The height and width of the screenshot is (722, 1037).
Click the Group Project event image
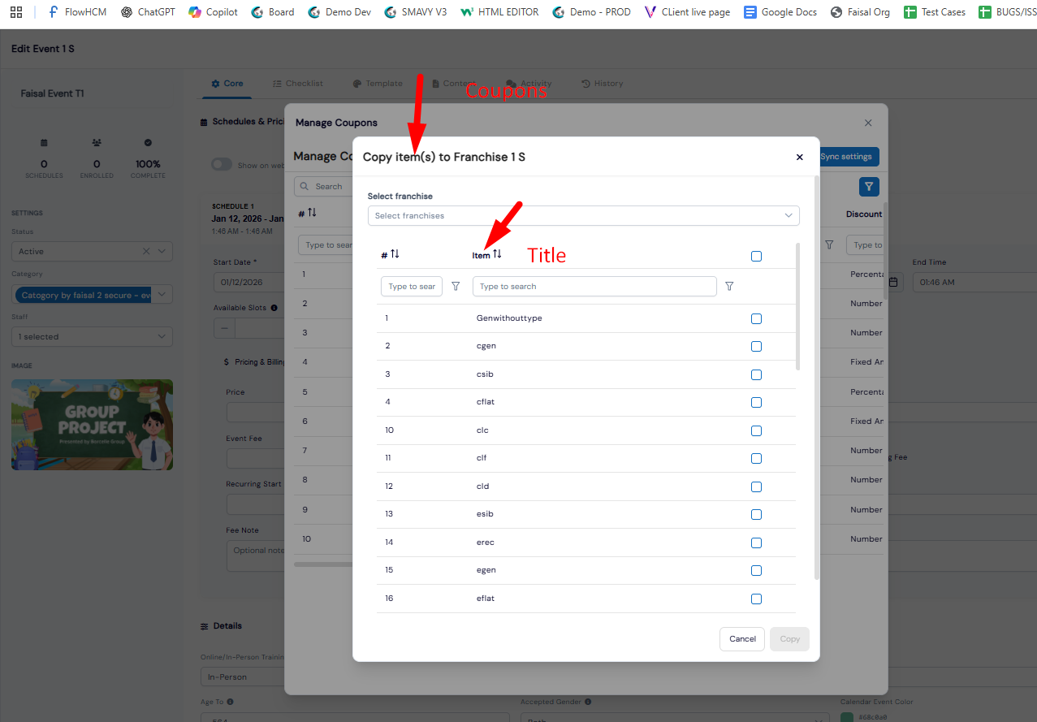(x=92, y=425)
